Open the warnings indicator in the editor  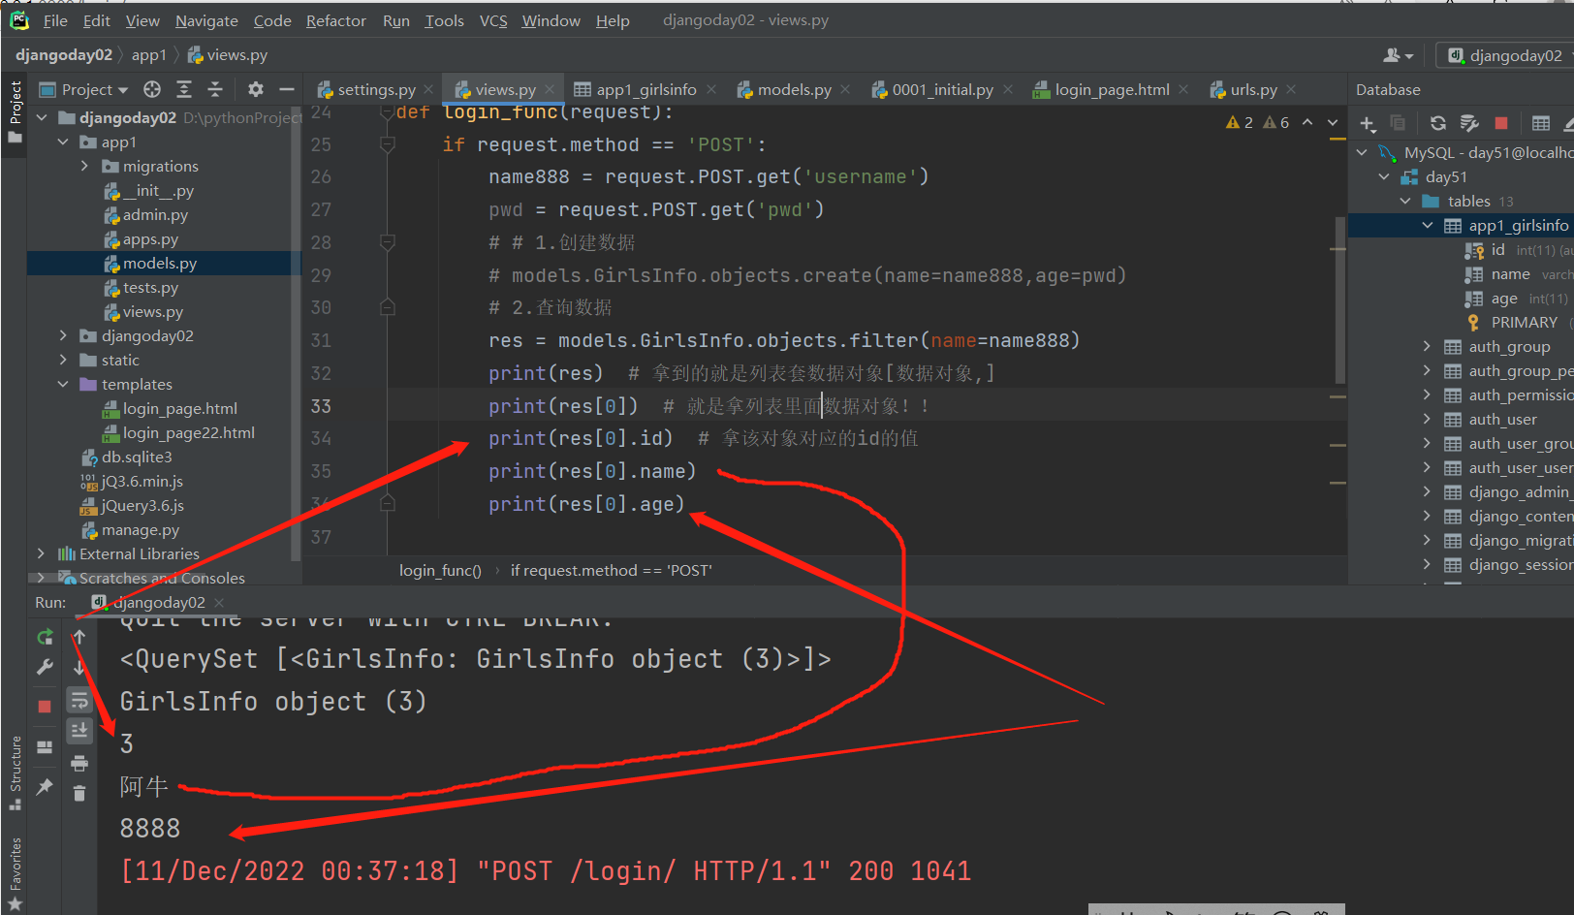(x=1257, y=122)
